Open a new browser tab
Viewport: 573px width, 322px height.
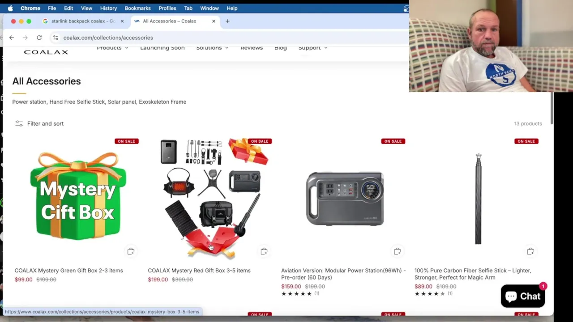(x=227, y=21)
